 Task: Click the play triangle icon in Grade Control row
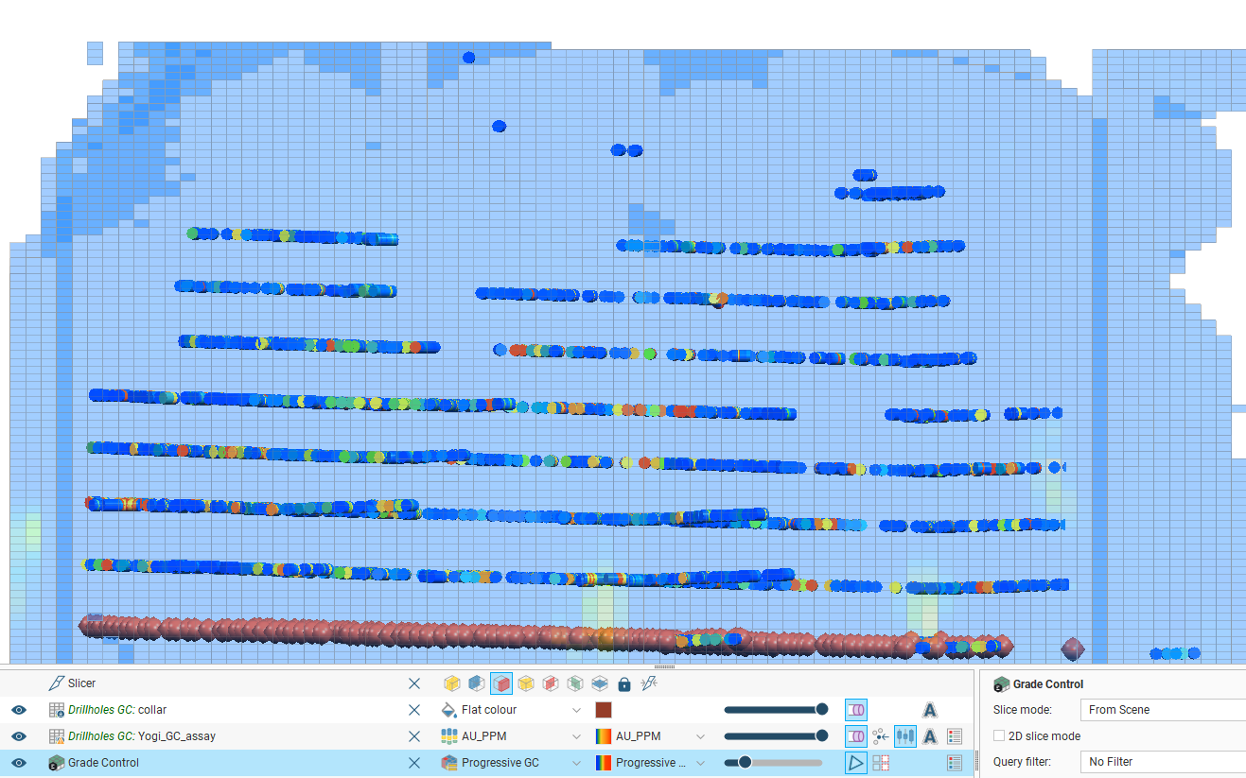855,763
